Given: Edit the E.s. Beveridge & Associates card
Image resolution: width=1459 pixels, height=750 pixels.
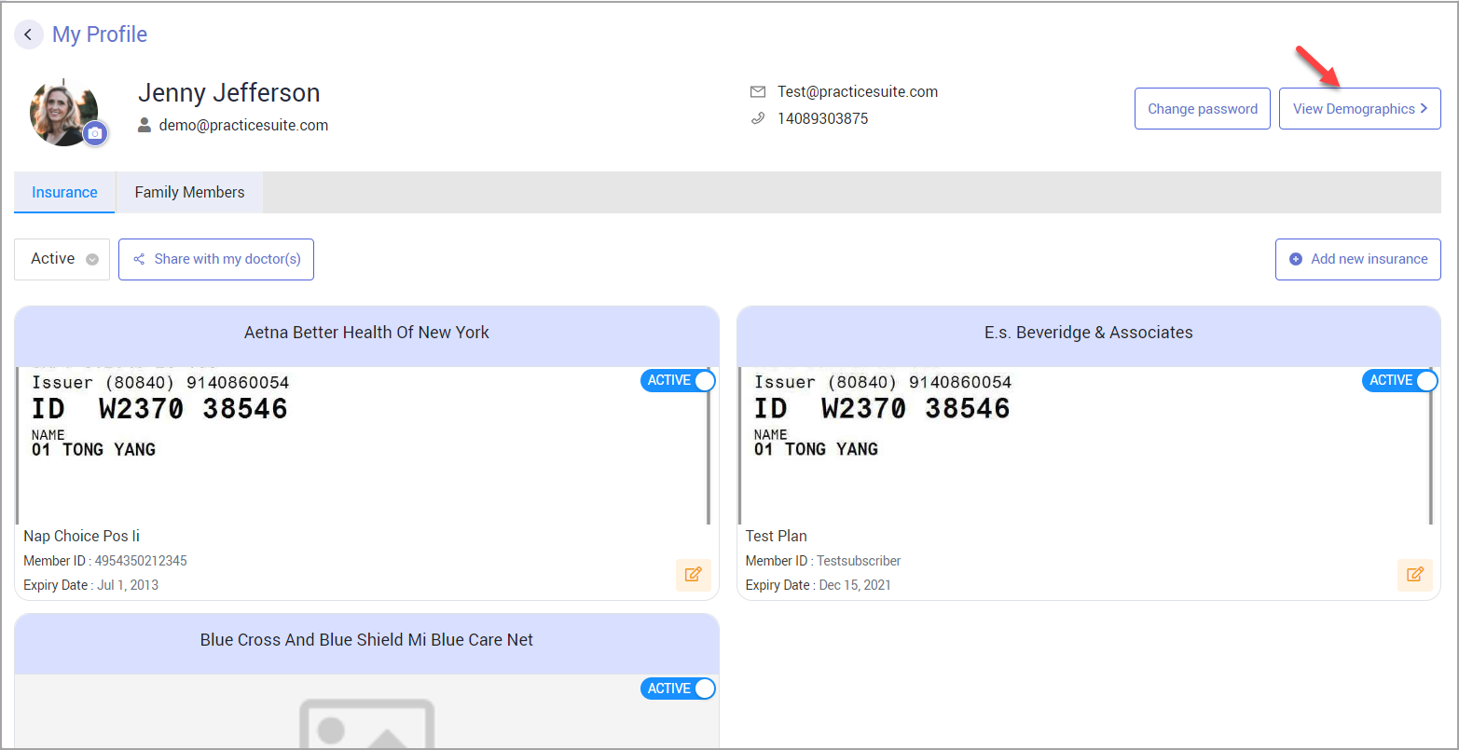Looking at the screenshot, I should coord(1414,575).
